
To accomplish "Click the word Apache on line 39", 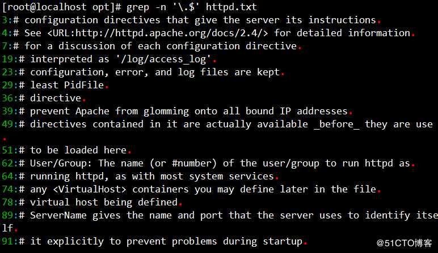I will pyautogui.click(x=92, y=112).
